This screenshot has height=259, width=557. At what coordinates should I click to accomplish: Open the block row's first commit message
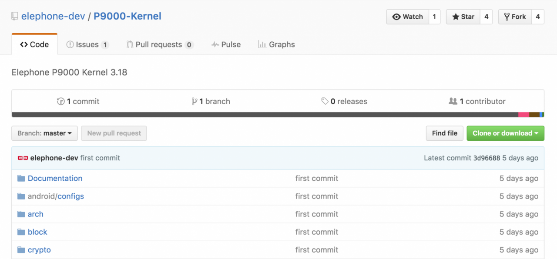[x=317, y=232]
